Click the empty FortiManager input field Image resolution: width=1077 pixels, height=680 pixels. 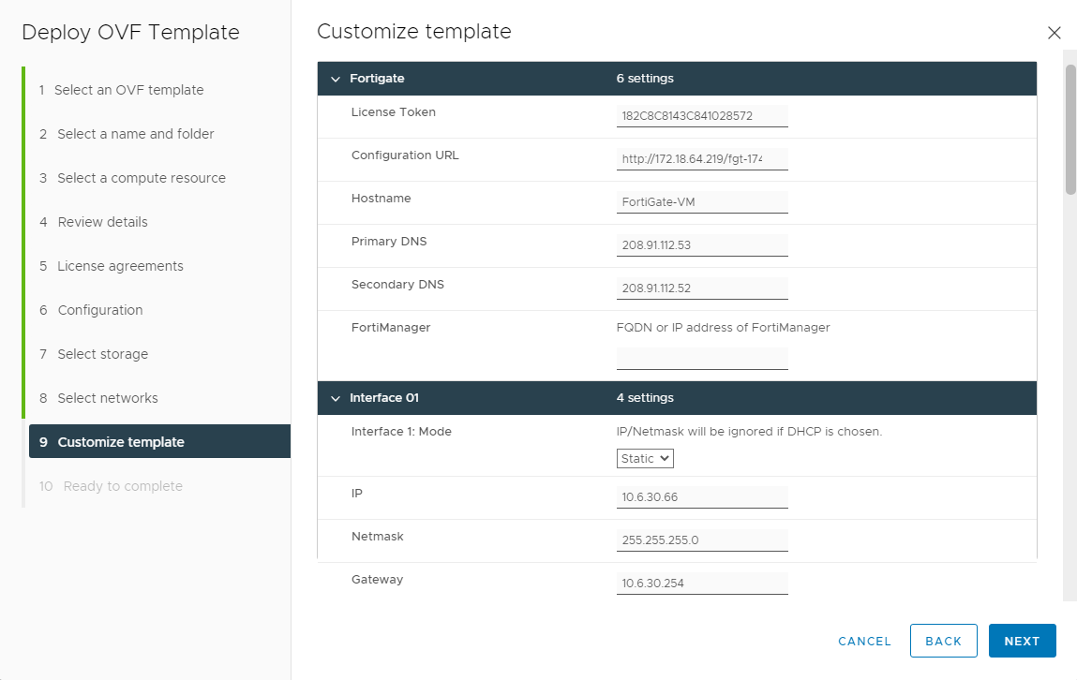(x=702, y=358)
